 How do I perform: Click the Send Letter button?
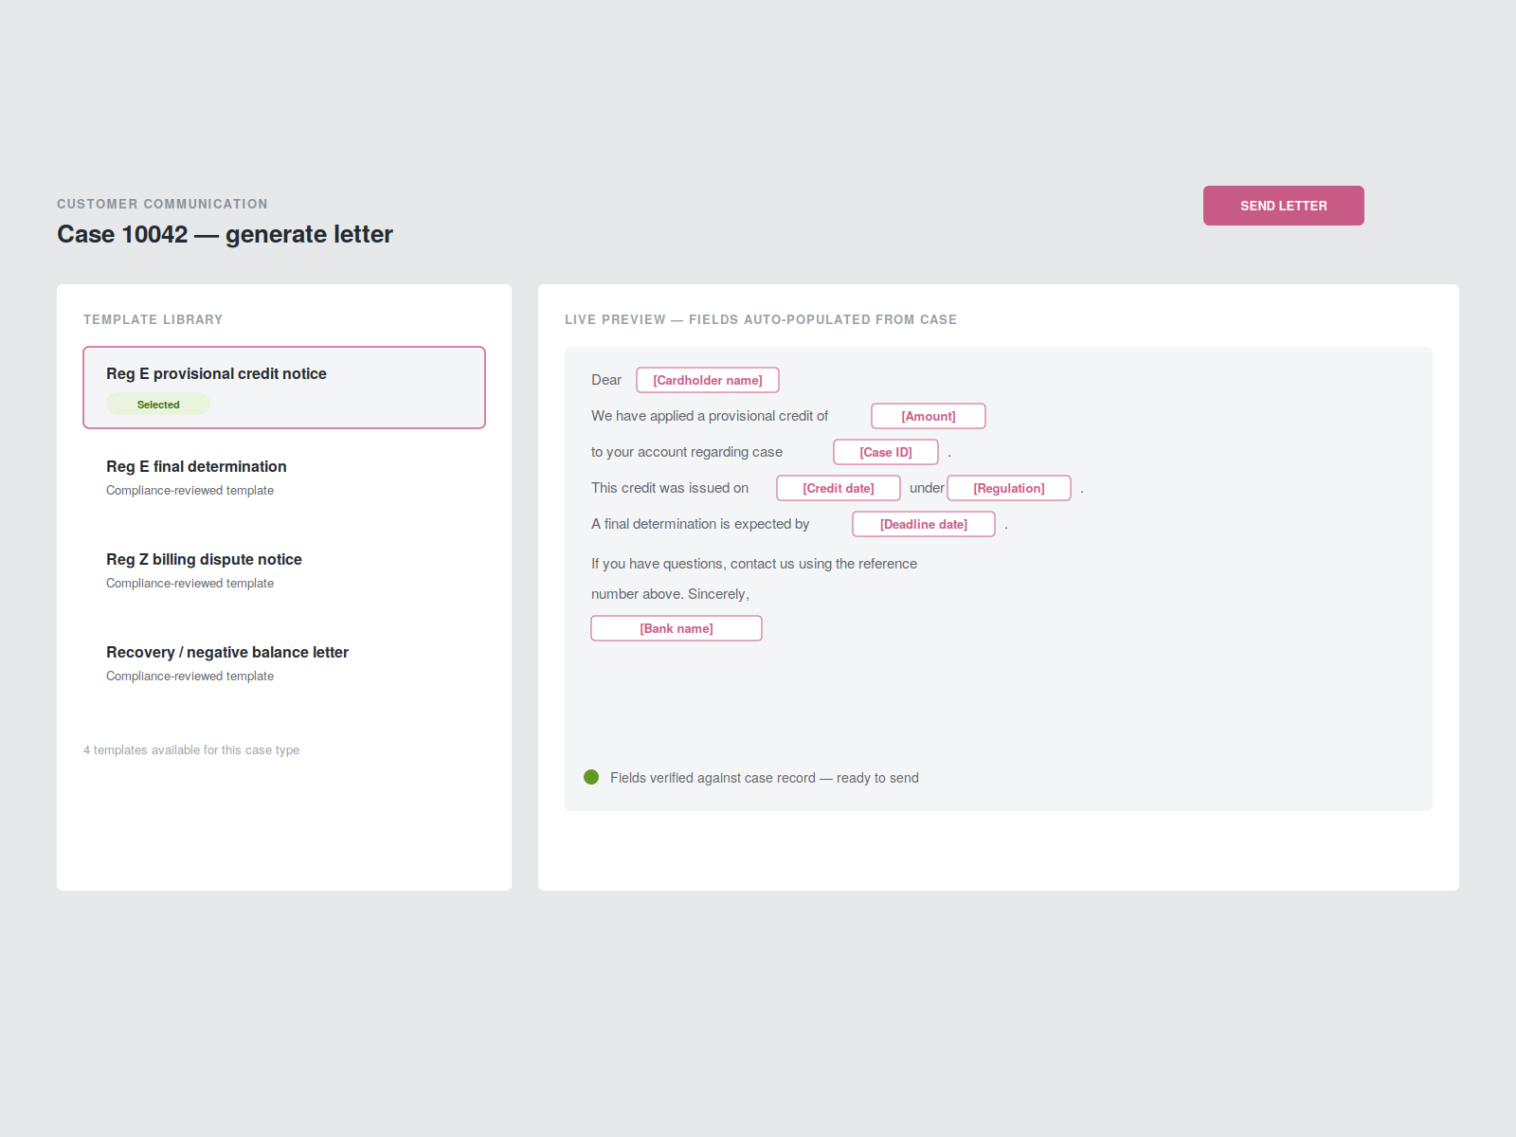tap(1283, 206)
